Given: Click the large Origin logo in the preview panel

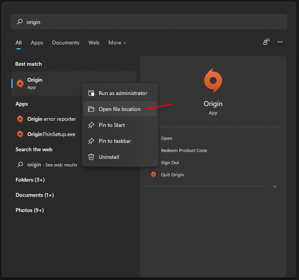Looking at the screenshot, I should point(213,81).
